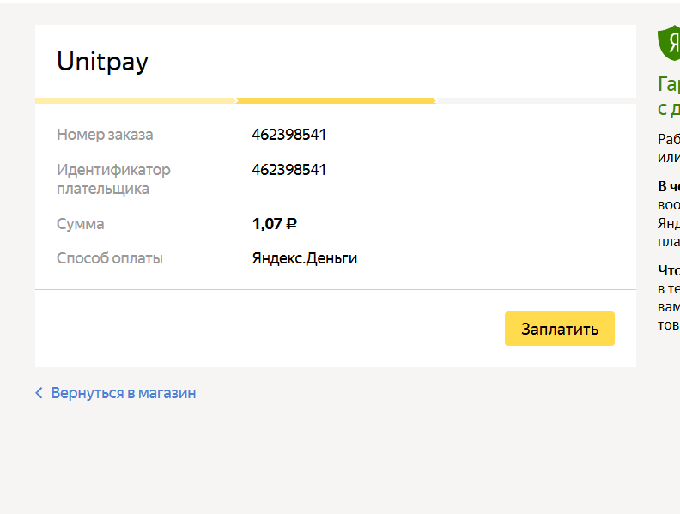Follow the Вернуться в магазин link

pos(123,393)
